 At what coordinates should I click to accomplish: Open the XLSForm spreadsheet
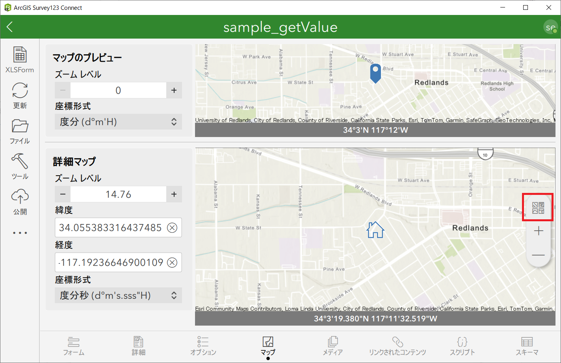(x=20, y=60)
